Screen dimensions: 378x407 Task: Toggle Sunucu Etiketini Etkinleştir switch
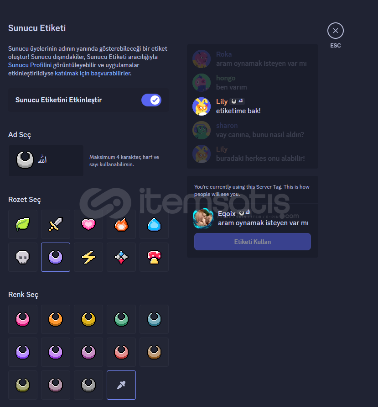pyautogui.click(x=151, y=100)
